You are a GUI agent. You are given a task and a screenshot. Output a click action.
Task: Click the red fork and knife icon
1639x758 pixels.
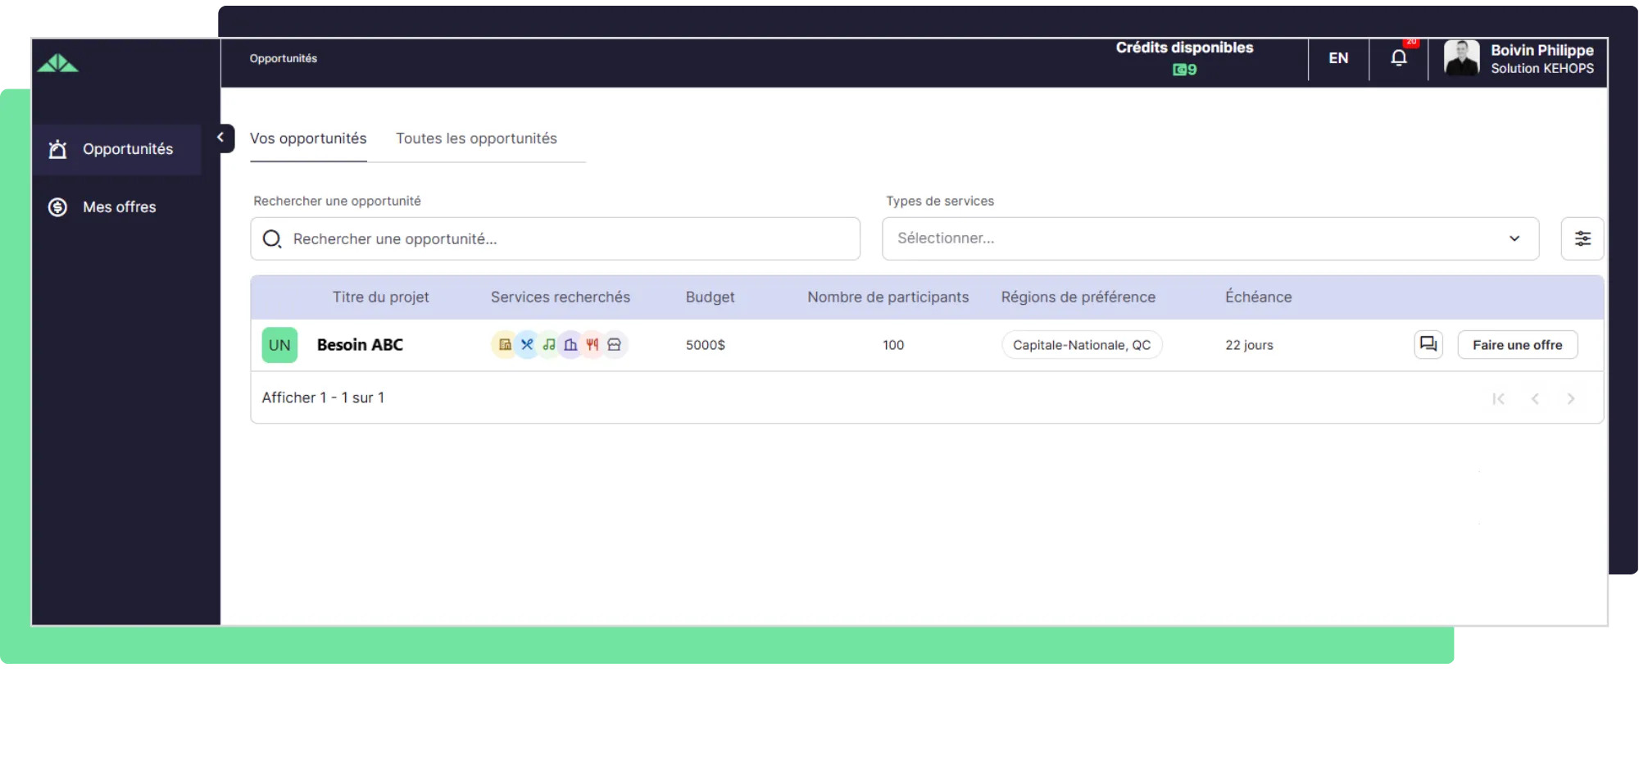click(592, 345)
